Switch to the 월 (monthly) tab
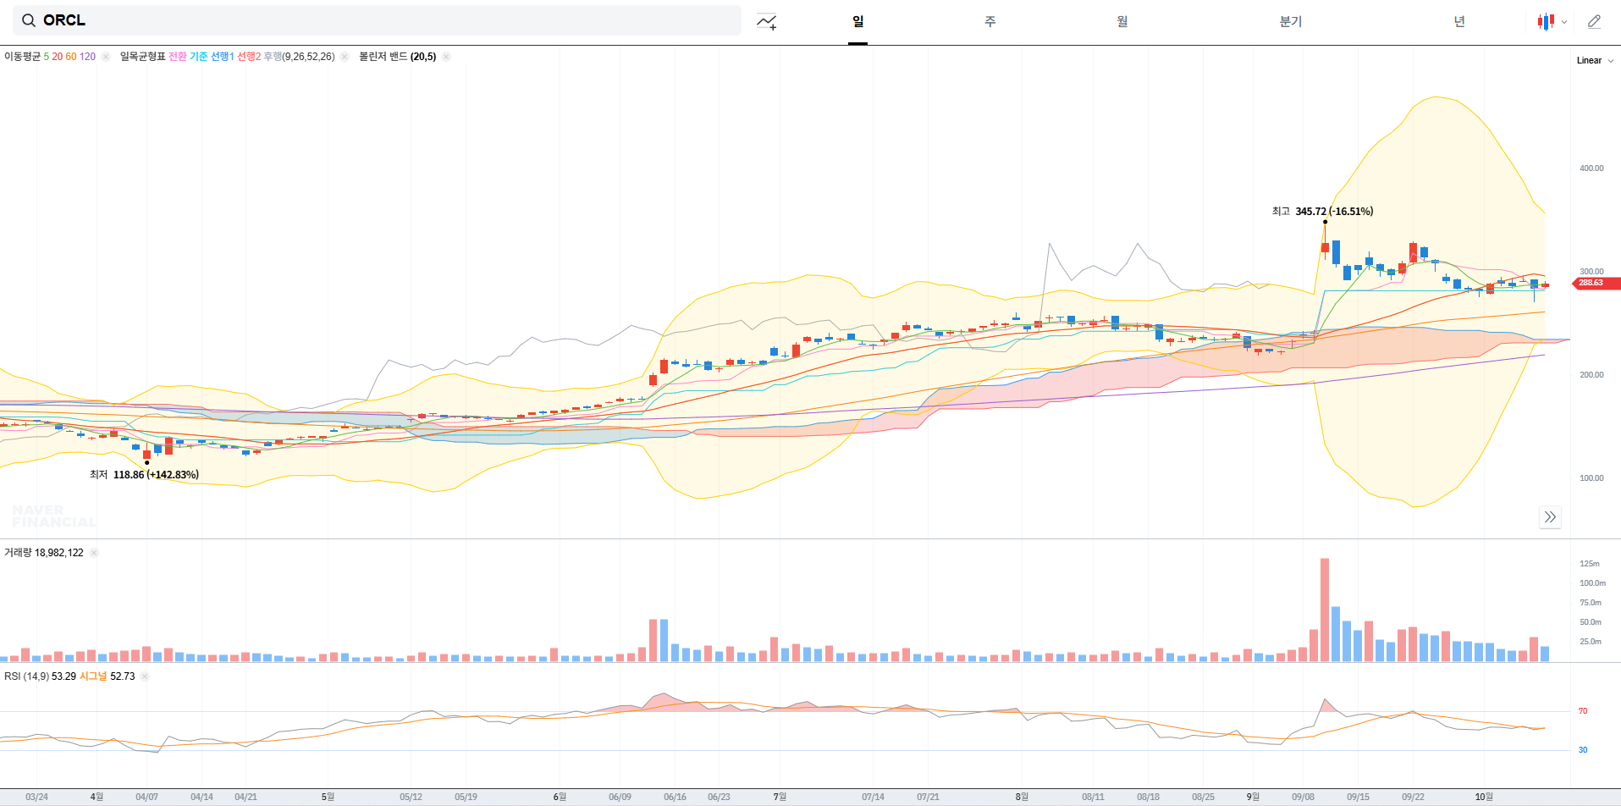The height and width of the screenshot is (806, 1621). tap(1122, 21)
